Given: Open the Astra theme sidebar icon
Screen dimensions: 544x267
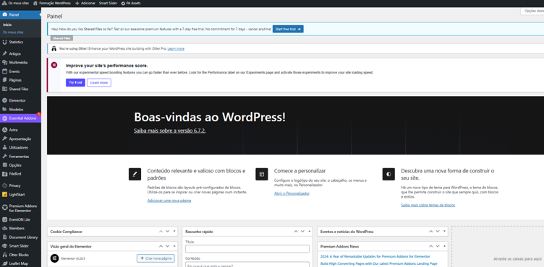Looking at the screenshot, I should coord(4,130).
